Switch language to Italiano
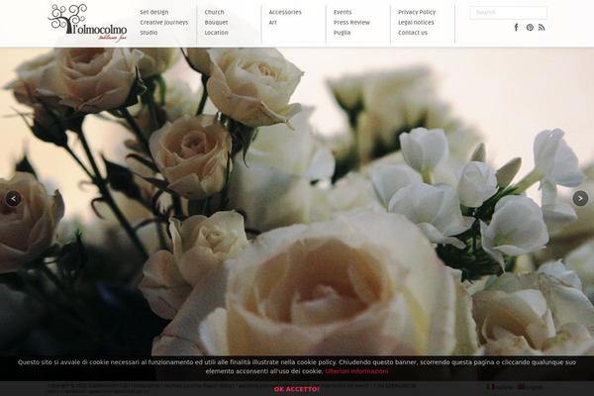The height and width of the screenshot is (396, 594). click(x=500, y=387)
